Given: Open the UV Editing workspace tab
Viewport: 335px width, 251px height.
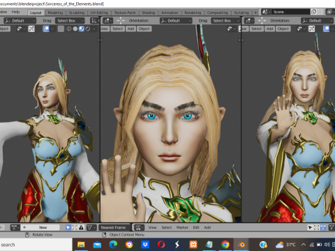Looking at the screenshot, I should [x=99, y=13].
